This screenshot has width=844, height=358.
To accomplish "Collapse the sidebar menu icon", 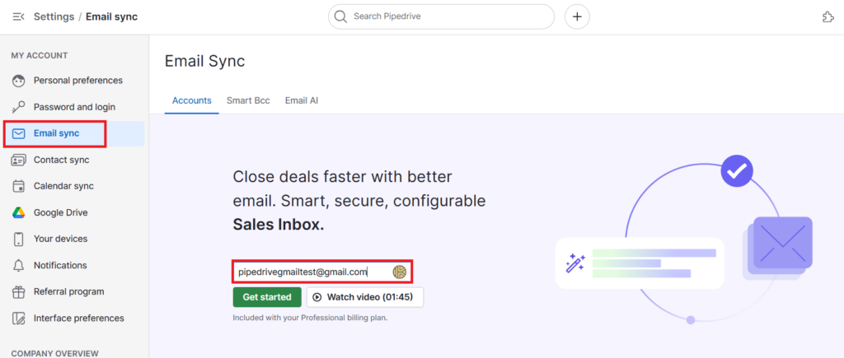I will 18,16.
